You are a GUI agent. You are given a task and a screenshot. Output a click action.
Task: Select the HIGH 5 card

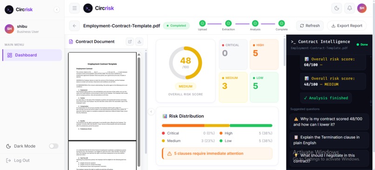point(264,54)
